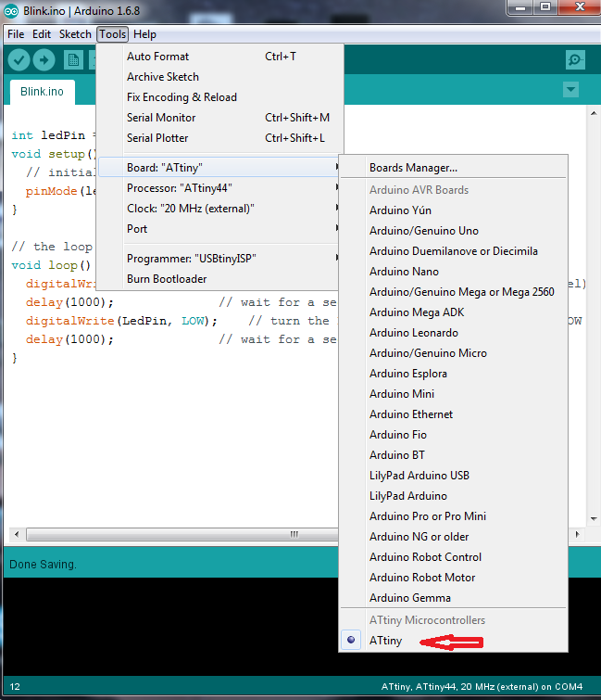Open the File menu
601x700 pixels.
tap(16, 34)
